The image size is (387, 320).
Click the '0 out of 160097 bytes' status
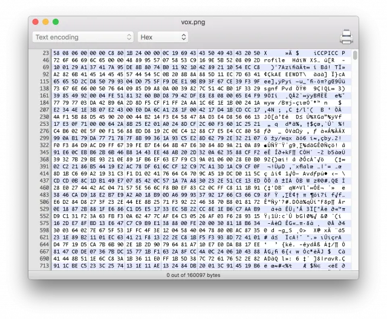click(x=193, y=275)
